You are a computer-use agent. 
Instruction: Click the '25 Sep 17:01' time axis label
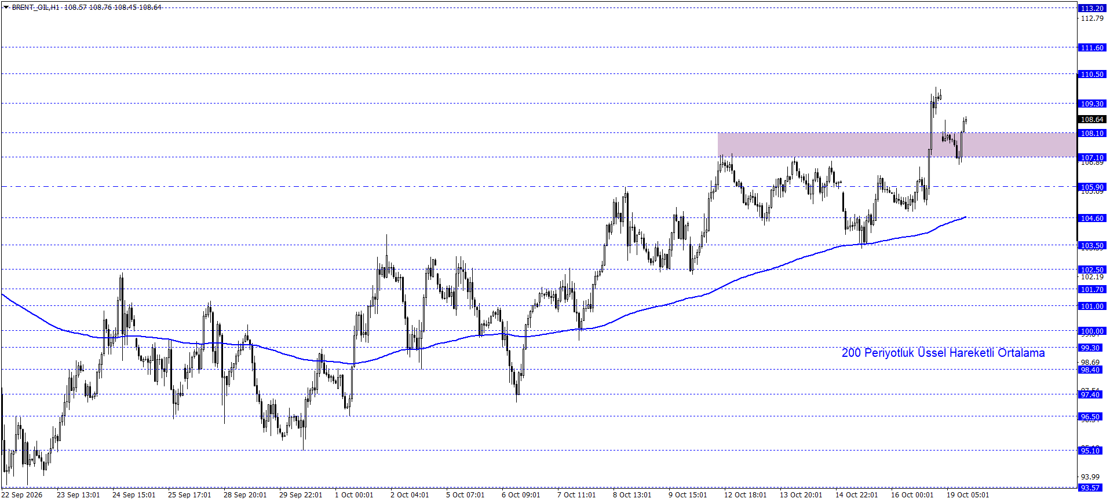(189, 494)
